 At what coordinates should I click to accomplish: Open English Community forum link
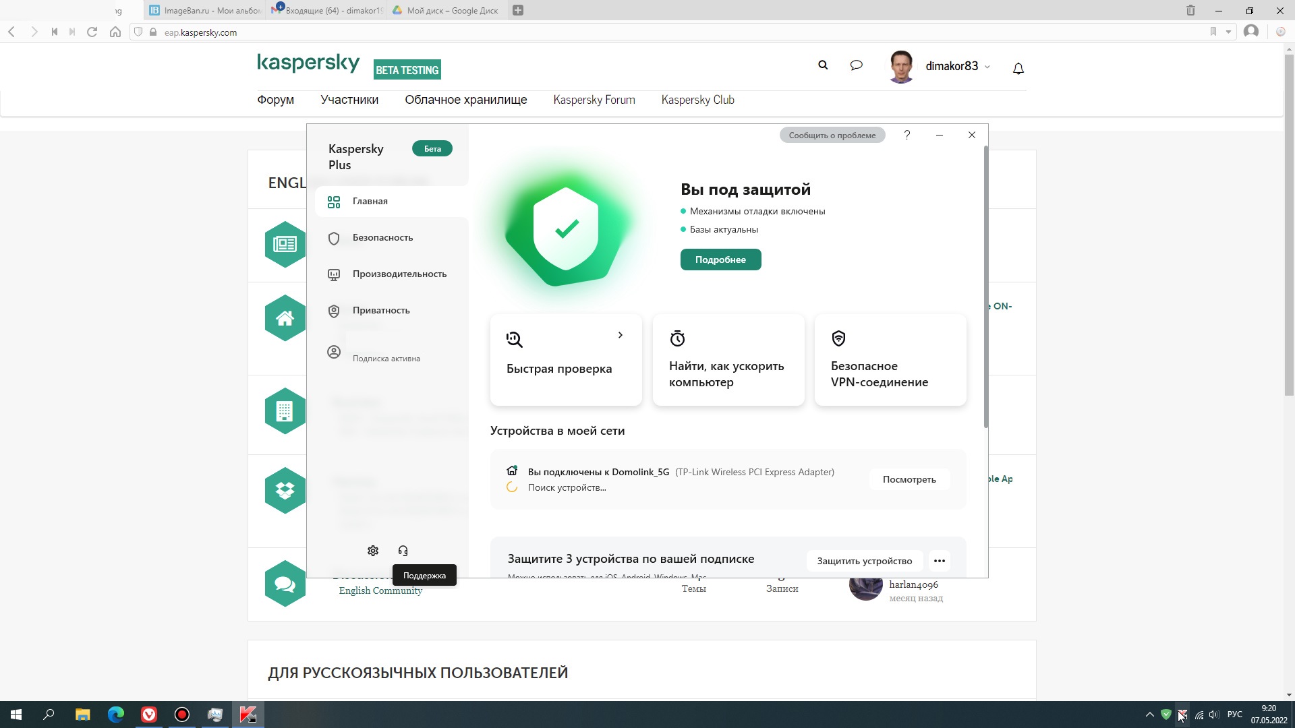click(x=380, y=590)
